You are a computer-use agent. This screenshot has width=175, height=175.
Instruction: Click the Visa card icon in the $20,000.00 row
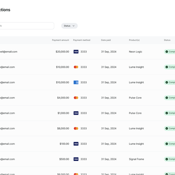(x=76, y=52)
